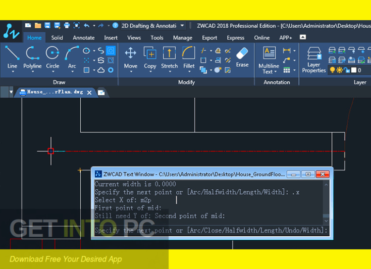The width and height of the screenshot is (371, 269).
Task: Select the Polyline tool
Action: 32,56
